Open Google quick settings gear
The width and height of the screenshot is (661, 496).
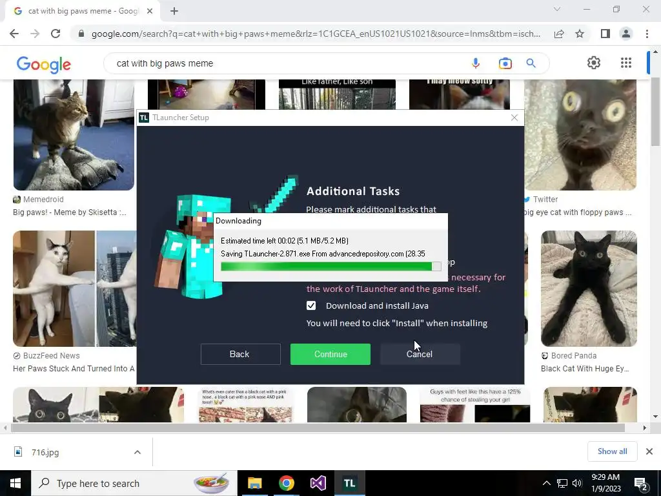[594, 63]
